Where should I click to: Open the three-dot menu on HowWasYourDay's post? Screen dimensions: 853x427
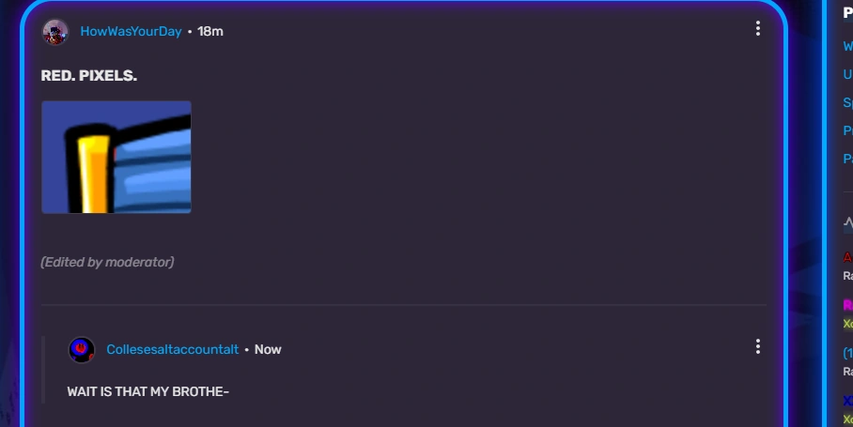pyautogui.click(x=758, y=29)
